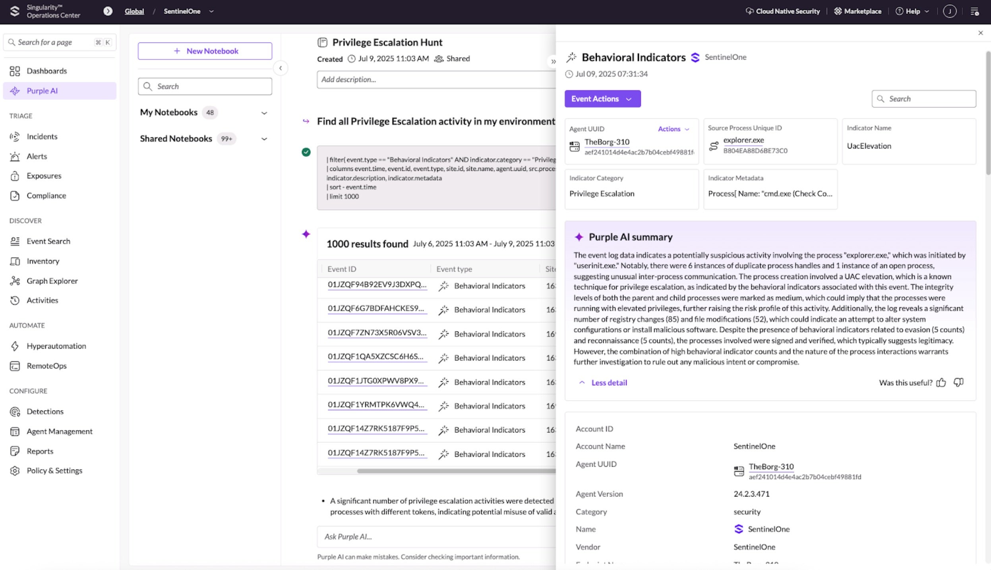The height and width of the screenshot is (570, 991).
Task: Open Agent UUID Actions dropdown
Action: 673,129
